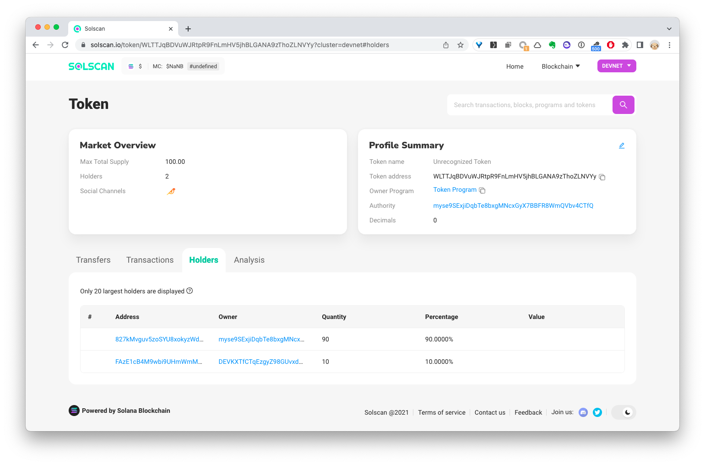Expand the browser tab list chevron
705x465 pixels.
coord(669,28)
